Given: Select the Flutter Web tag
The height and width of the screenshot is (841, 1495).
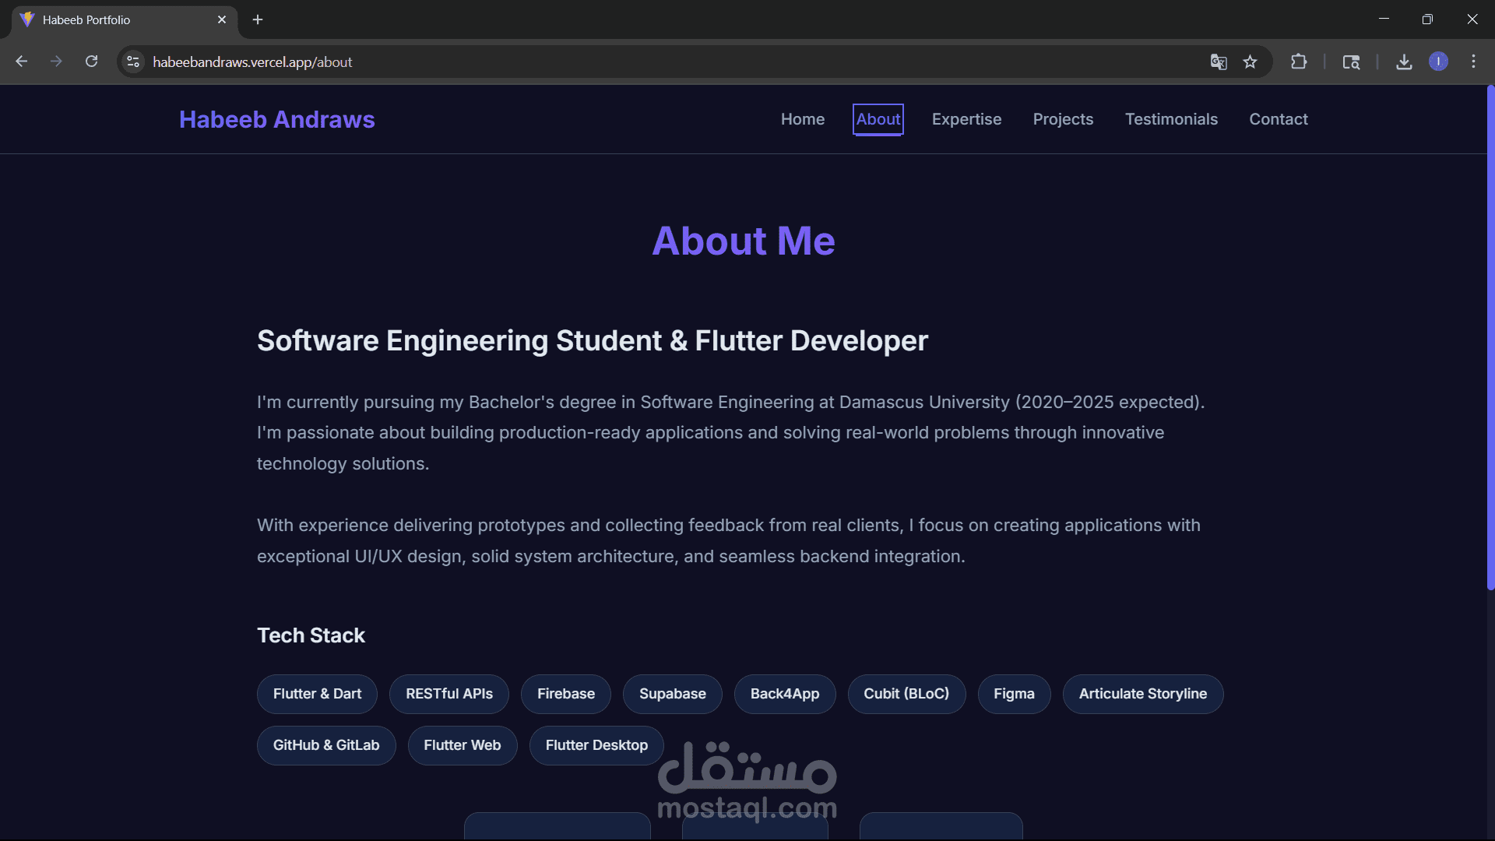Looking at the screenshot, I should 463,745.
